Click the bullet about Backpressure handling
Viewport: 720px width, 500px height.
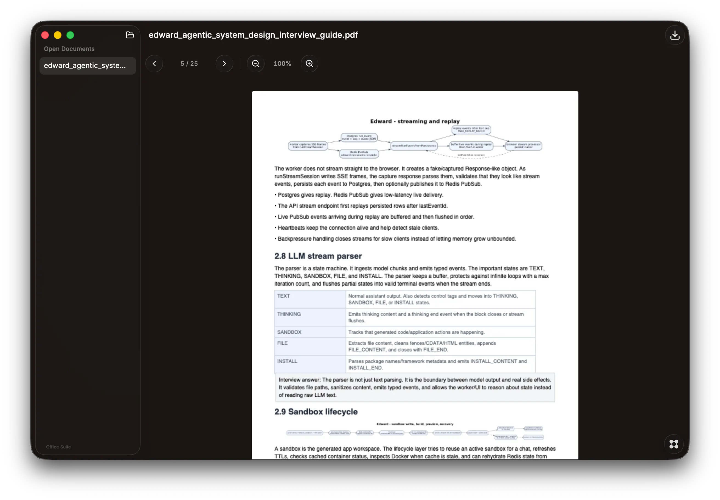click(x=395, y=239)
